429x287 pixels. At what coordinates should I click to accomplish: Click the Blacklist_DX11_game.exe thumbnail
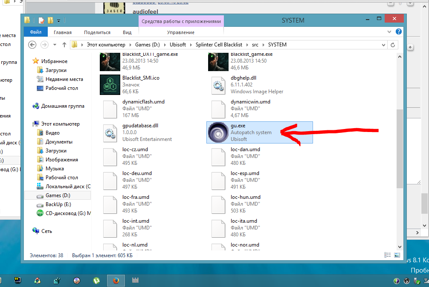pos(110,62)
